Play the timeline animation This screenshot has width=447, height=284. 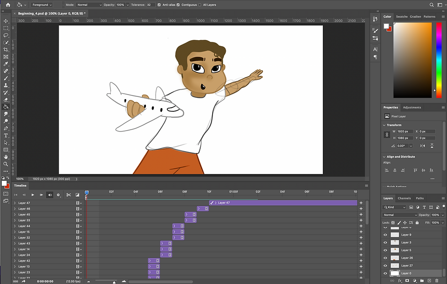pos(33,195)
